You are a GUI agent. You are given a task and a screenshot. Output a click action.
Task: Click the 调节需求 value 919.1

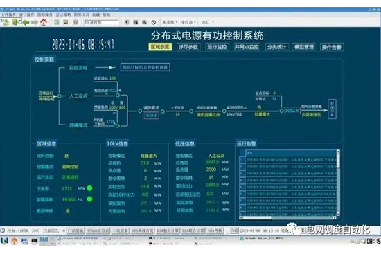pyautogui.click(x=151, y=115)
